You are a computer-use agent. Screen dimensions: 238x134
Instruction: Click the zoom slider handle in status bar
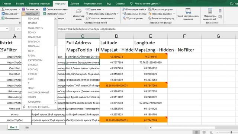[231, 132]
